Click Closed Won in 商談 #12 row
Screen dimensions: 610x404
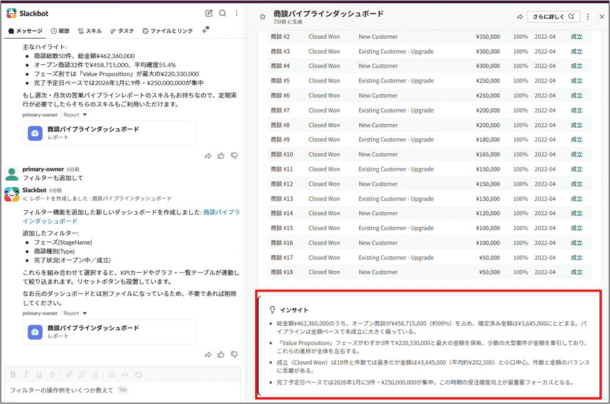tap(324, 184)
